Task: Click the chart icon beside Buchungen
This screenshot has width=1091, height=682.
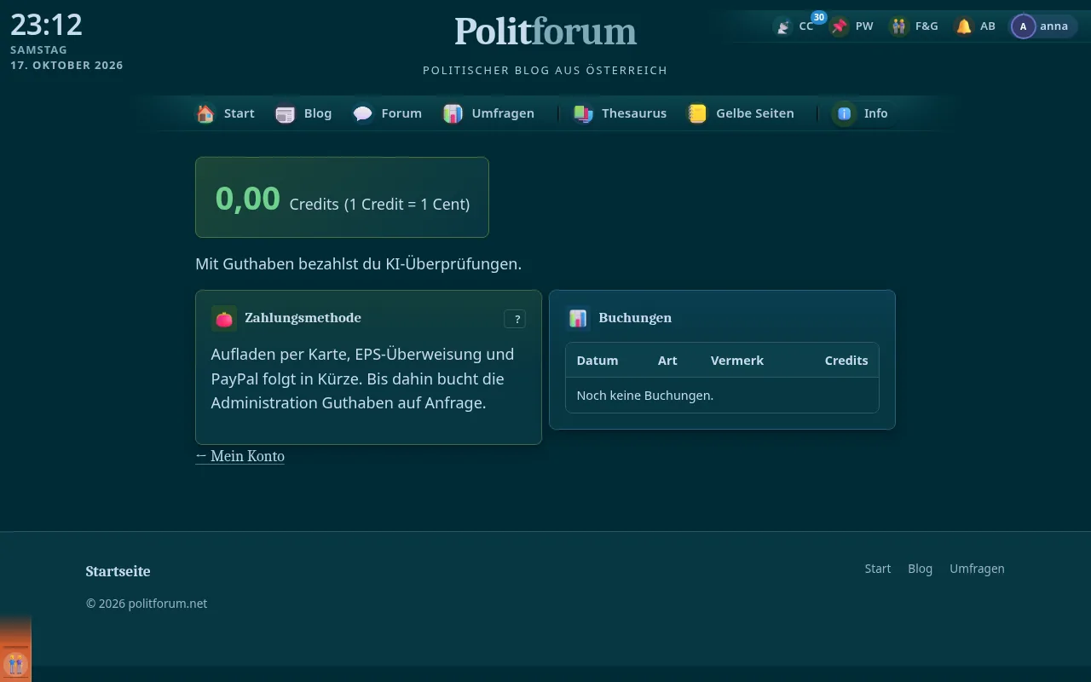Action: coord(578,318)
